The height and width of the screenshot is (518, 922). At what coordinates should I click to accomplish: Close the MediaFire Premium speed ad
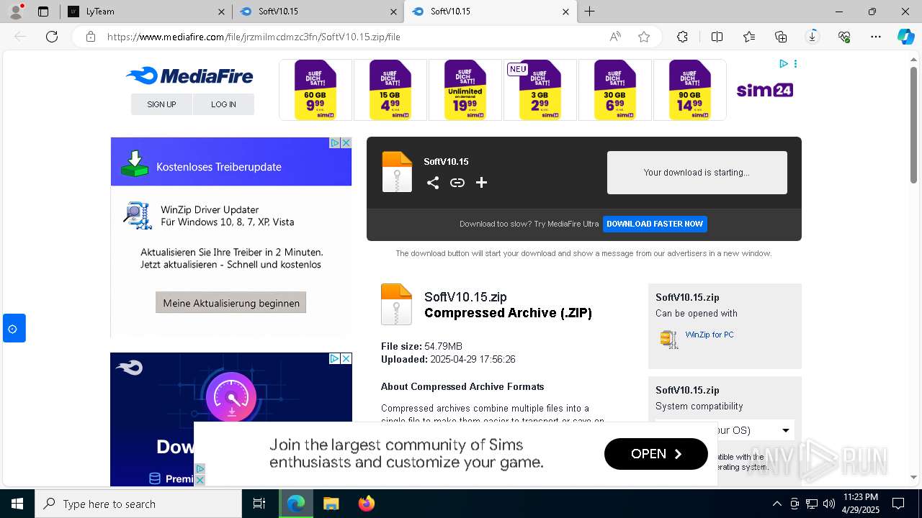click(346, 358)
